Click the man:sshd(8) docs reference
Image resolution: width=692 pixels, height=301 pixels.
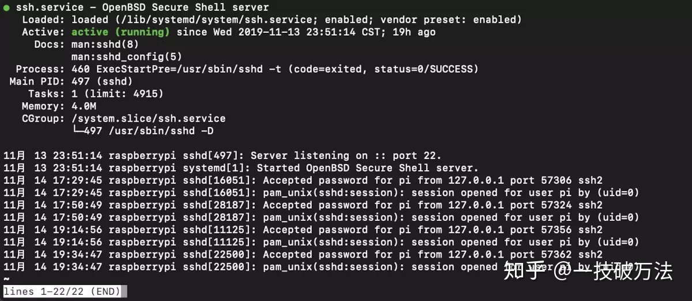pyautogui.click(x=105, y=44)
